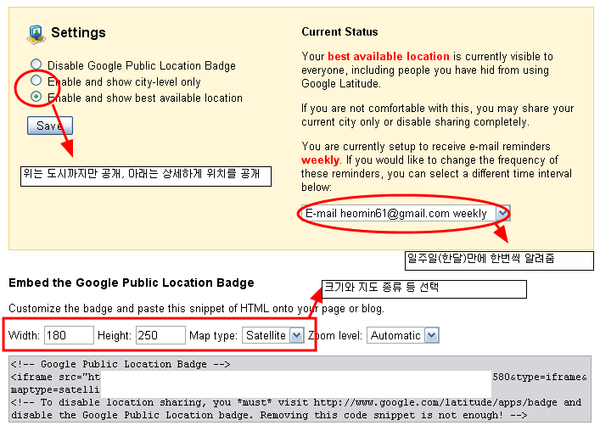600x431 pixels.
Task: Click the 'Settings' heading text
Action: 78,32
